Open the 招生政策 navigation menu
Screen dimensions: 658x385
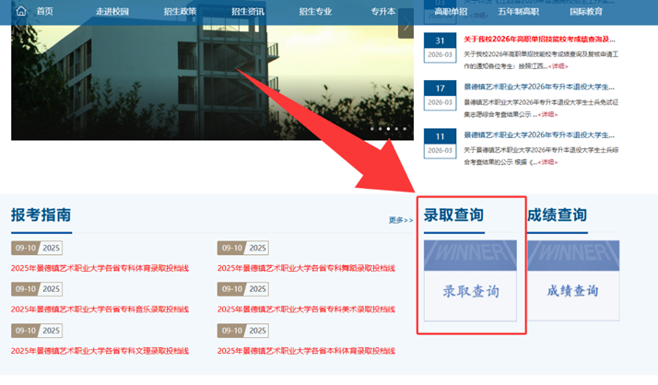pos(180,11)
